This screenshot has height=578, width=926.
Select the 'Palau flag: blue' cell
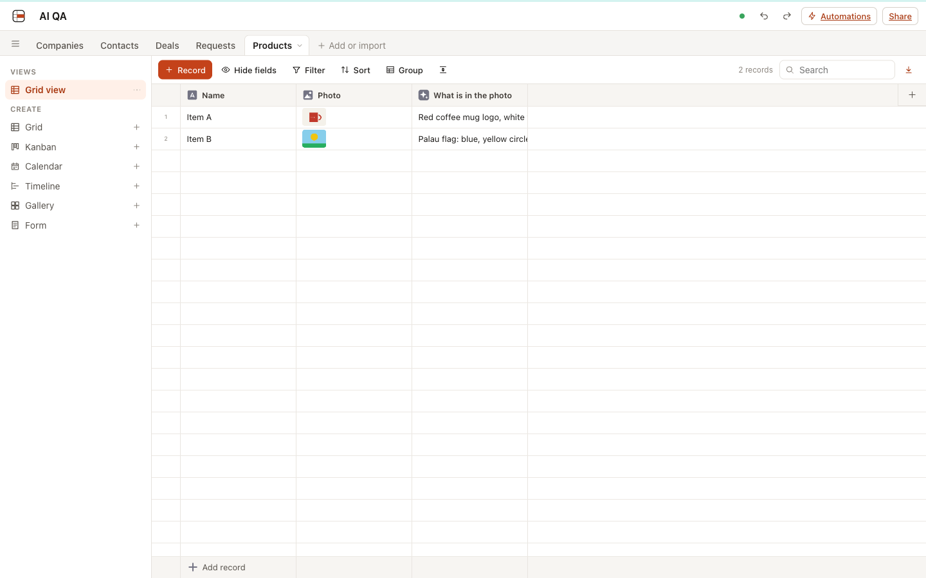tap(469, 139)
